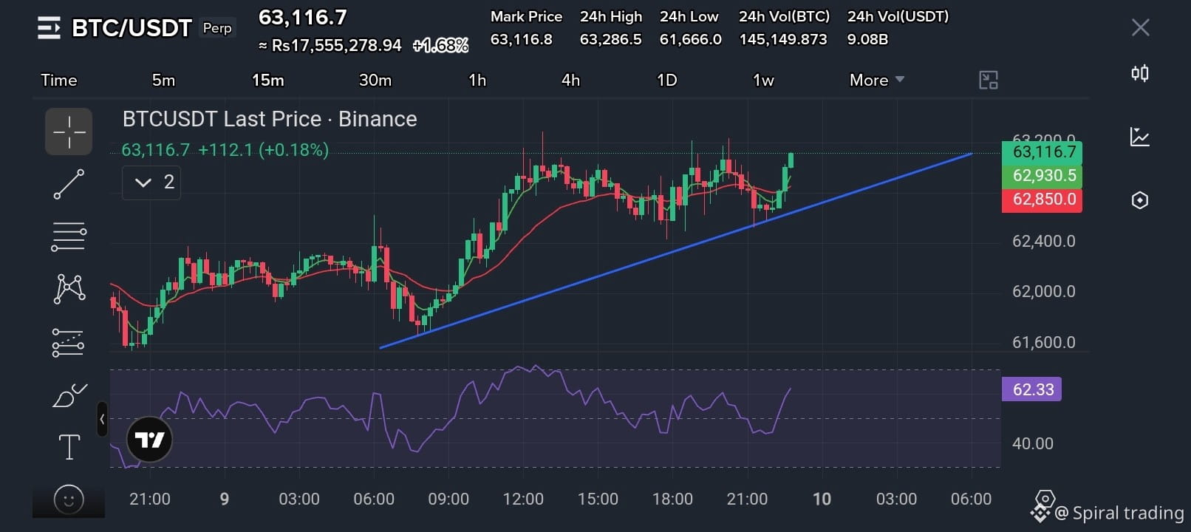Click the green 62,930.5 axis label
Screen dimensions: 1191x532
click(x=1042, y=176)
